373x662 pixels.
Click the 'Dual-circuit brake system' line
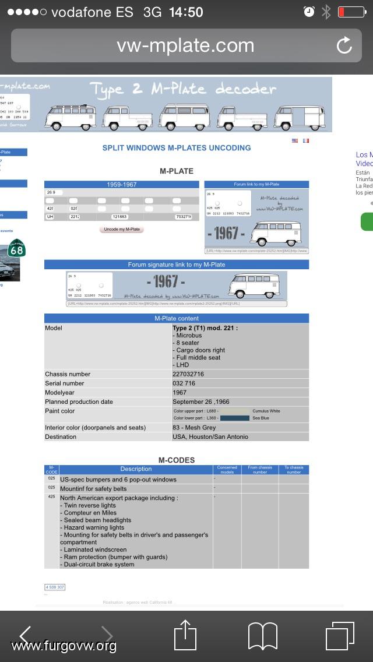coord(97,565)
